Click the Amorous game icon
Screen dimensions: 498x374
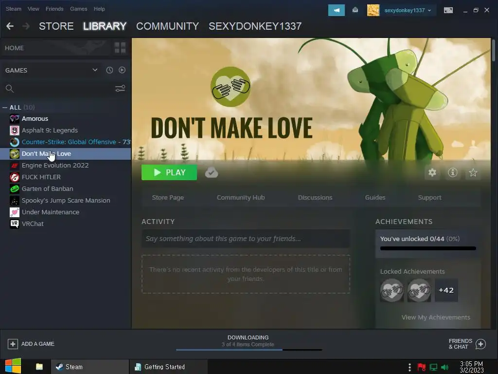click(x=14, y=119)
